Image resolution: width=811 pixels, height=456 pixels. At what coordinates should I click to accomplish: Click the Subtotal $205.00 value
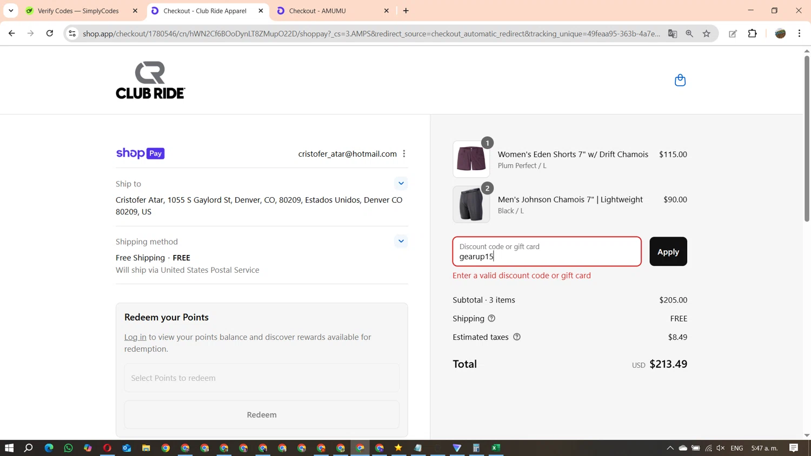pyautogui.click(x=673, y=300)
